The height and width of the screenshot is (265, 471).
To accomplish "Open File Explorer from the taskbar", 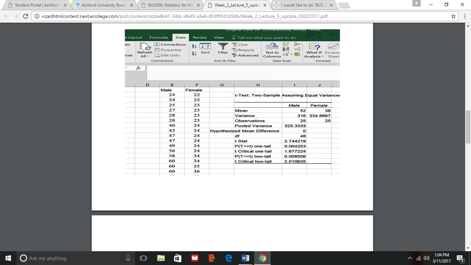I will [x=161, y=258].
